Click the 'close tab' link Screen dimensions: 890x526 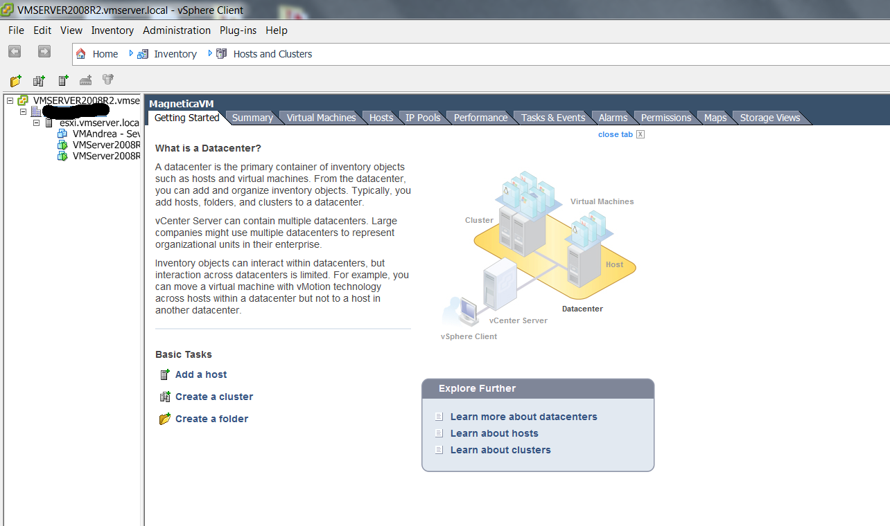pyautogui.click(x=615, y=134)
